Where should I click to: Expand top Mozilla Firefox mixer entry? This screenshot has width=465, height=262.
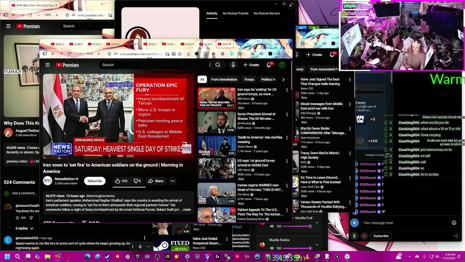317,223
